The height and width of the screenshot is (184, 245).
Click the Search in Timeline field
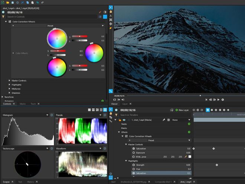[x=156, y=115]
